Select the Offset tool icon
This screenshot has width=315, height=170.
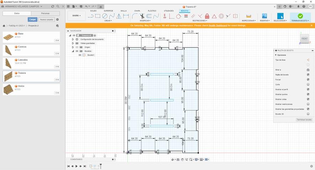149,16
